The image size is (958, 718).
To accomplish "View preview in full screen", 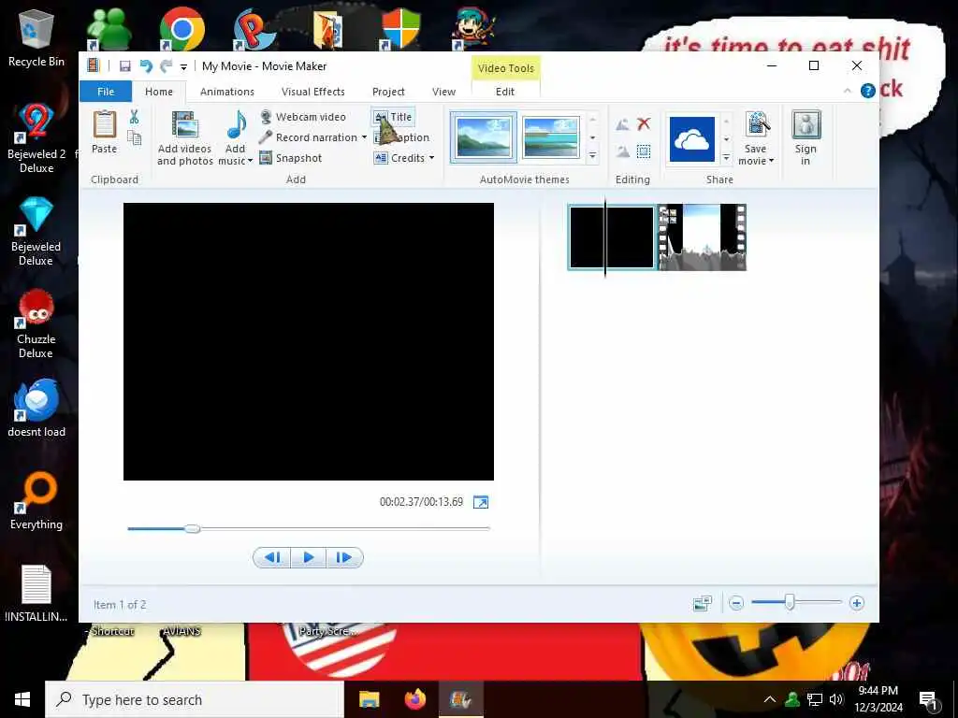I will pos(481,502).
